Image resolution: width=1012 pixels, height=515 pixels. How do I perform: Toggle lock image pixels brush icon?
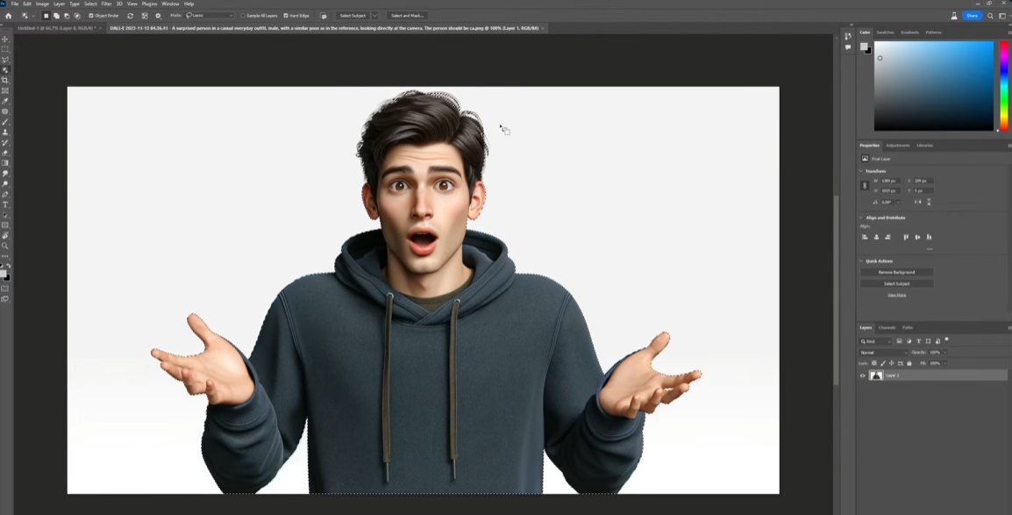(x=883, y=363)
